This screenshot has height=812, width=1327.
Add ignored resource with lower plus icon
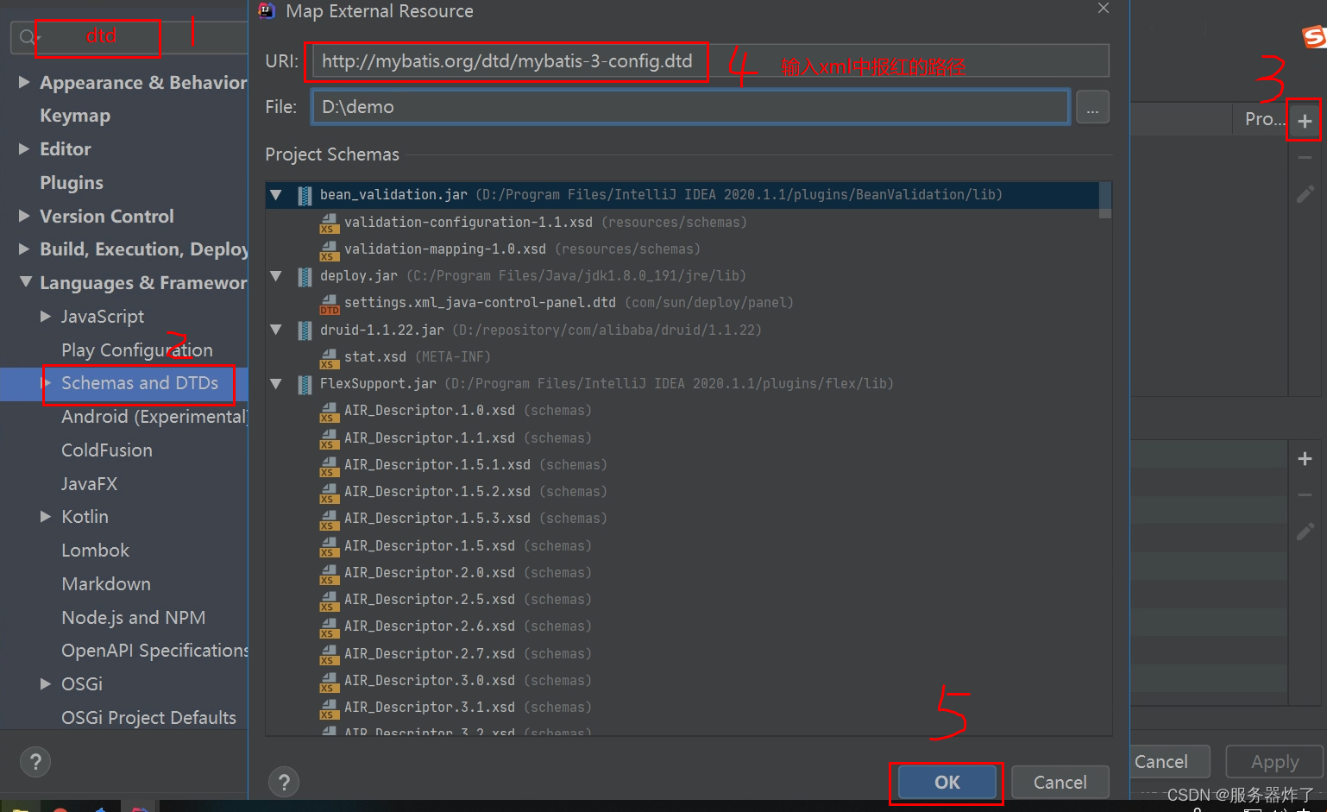coord(1305,458)
